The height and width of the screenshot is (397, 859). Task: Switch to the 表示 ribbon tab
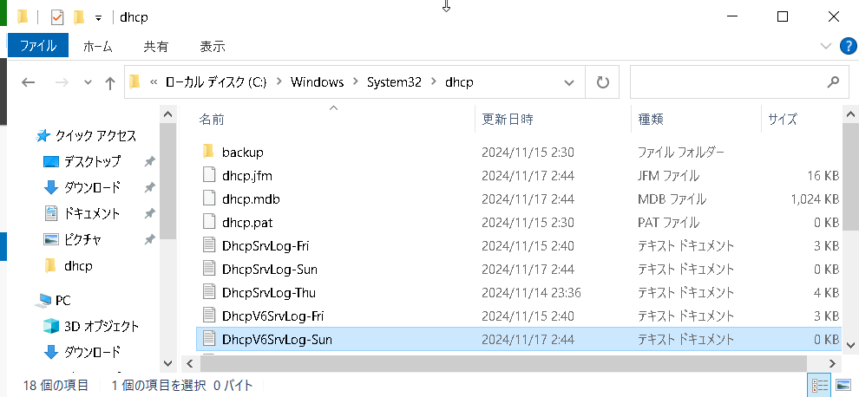pos(212,46)
